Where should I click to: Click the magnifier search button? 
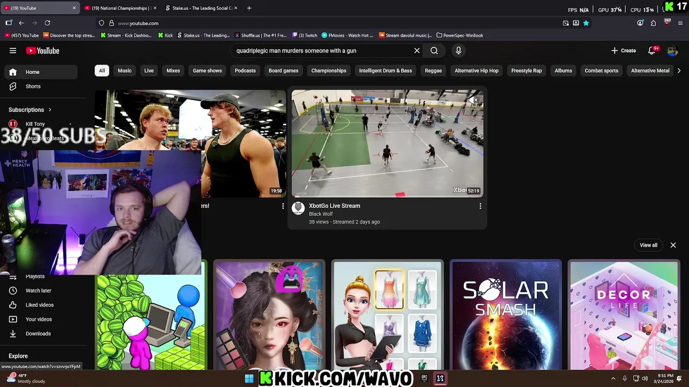point(434,51)
